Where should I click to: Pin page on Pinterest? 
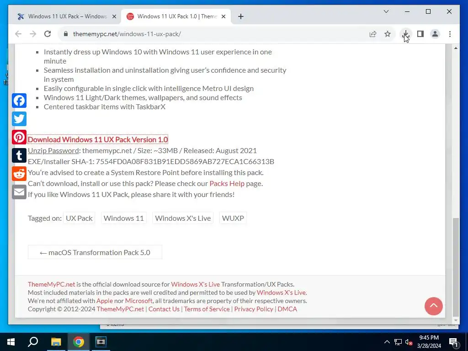point(19,137)
